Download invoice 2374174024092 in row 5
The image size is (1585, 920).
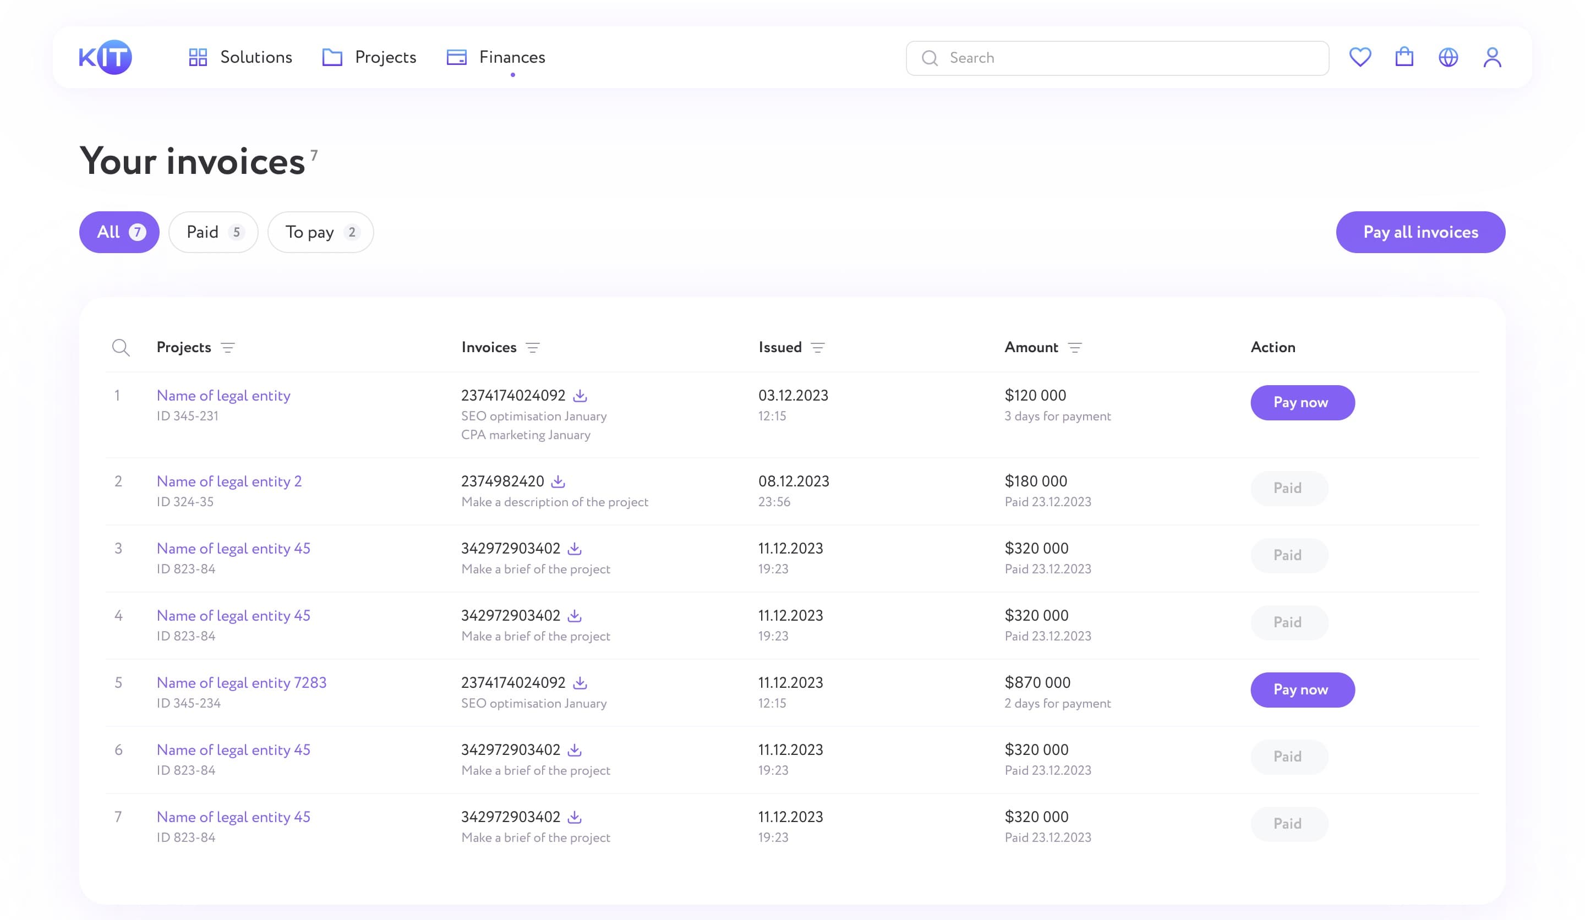pyautogui.click(x=580, y=682)
